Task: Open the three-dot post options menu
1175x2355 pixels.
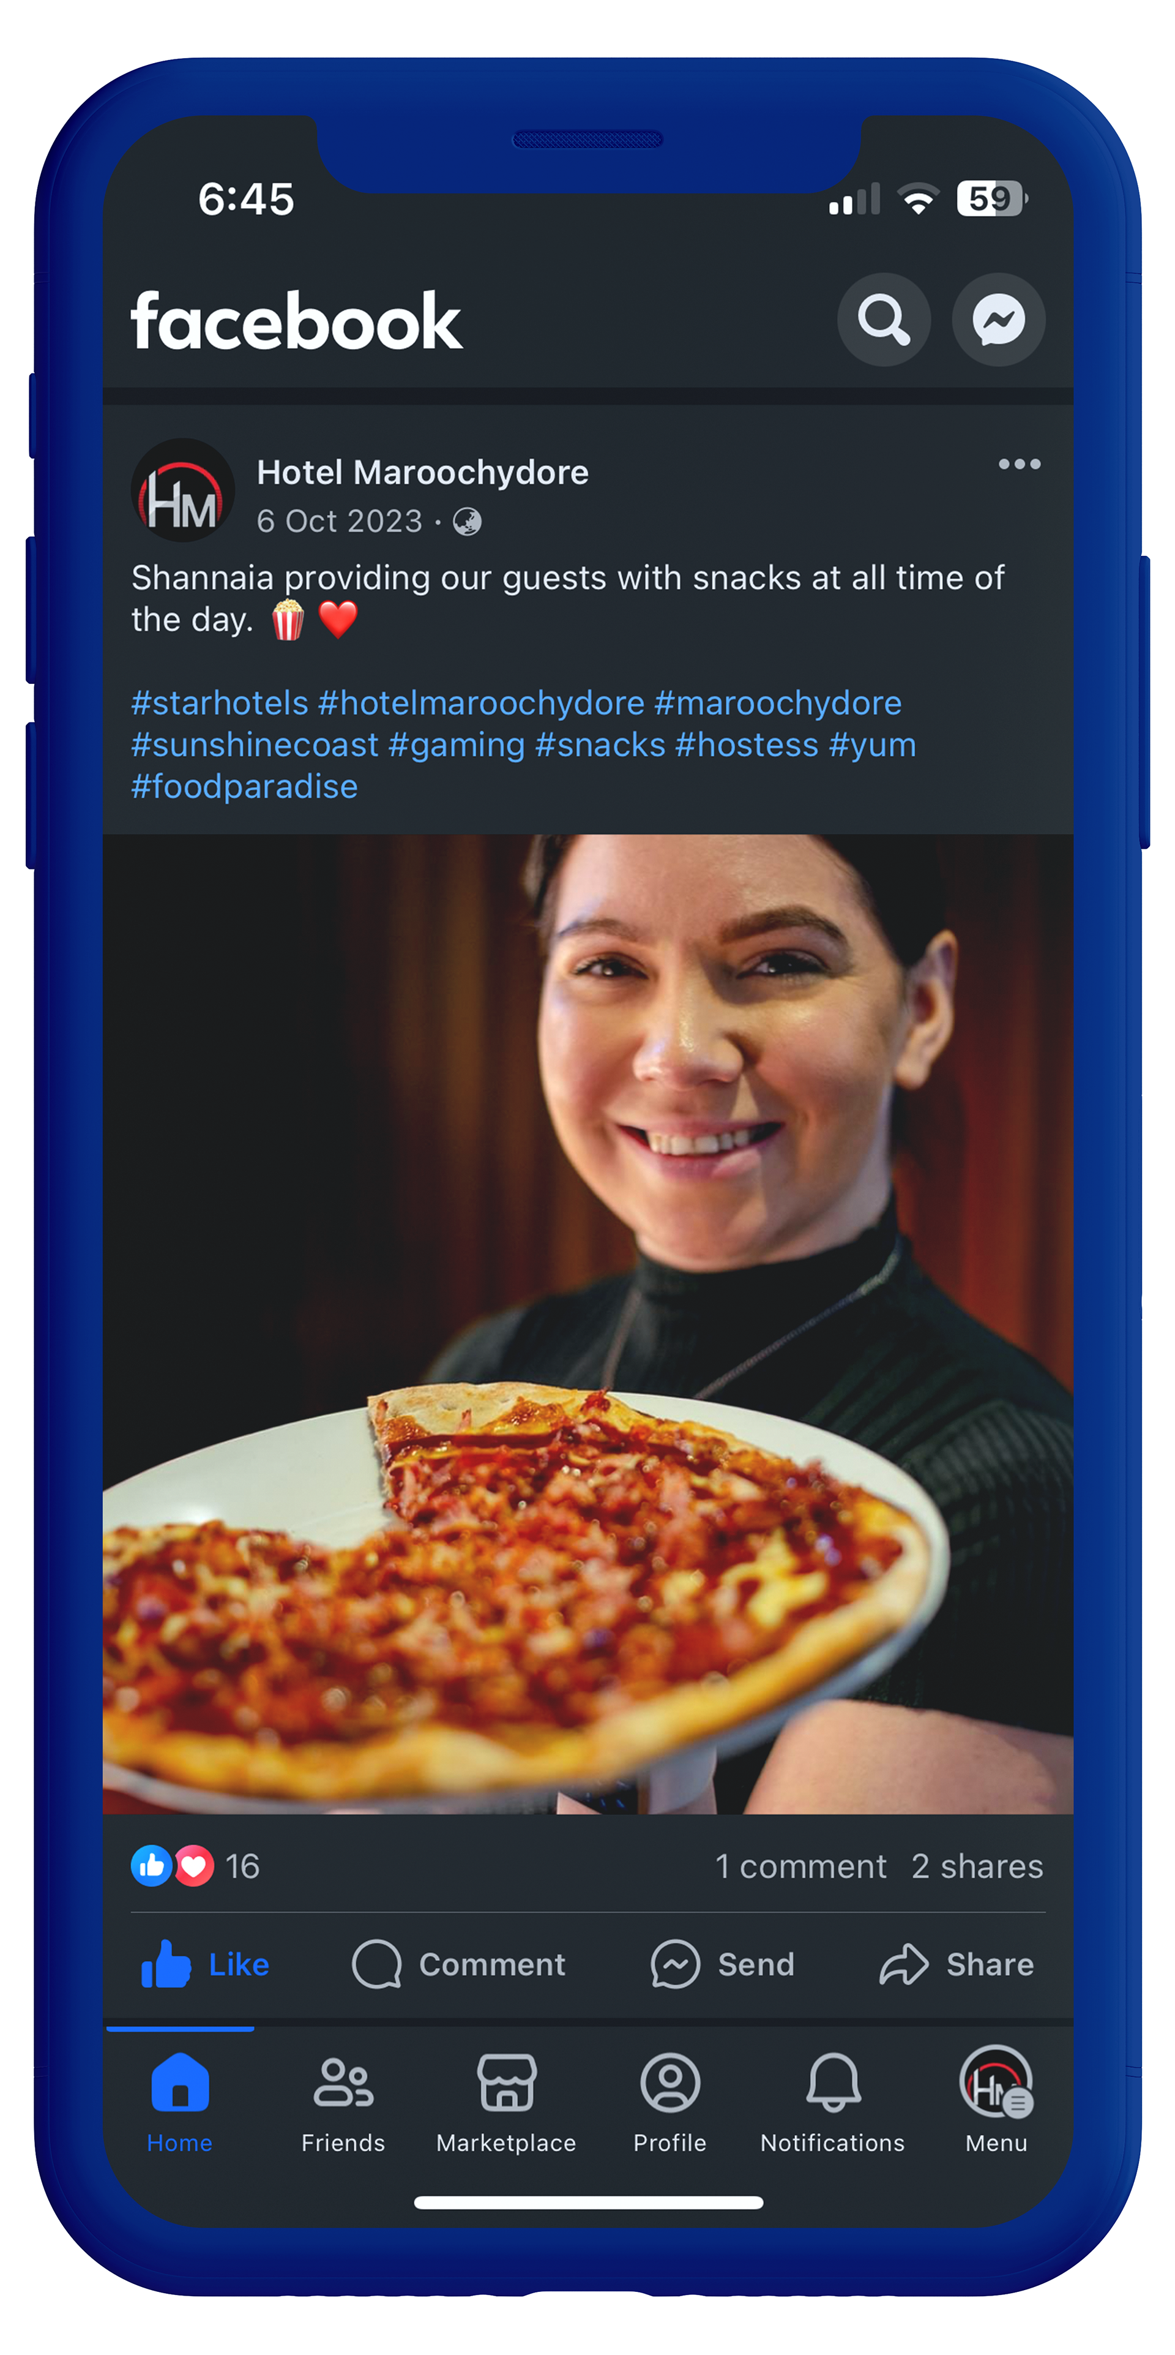Action: point(1019,464)
